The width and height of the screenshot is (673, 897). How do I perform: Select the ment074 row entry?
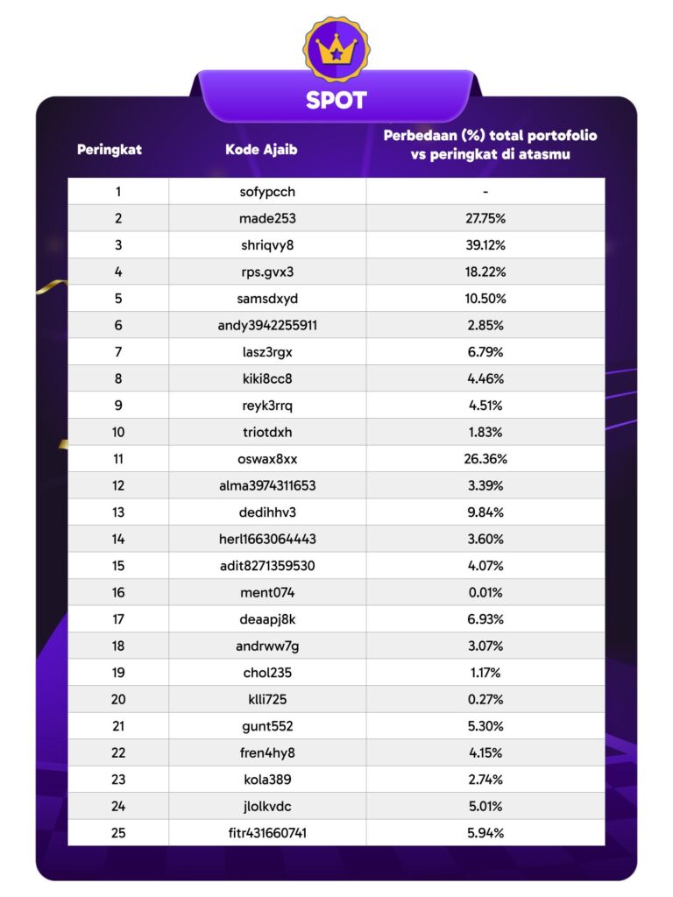[x=267, y=592]
